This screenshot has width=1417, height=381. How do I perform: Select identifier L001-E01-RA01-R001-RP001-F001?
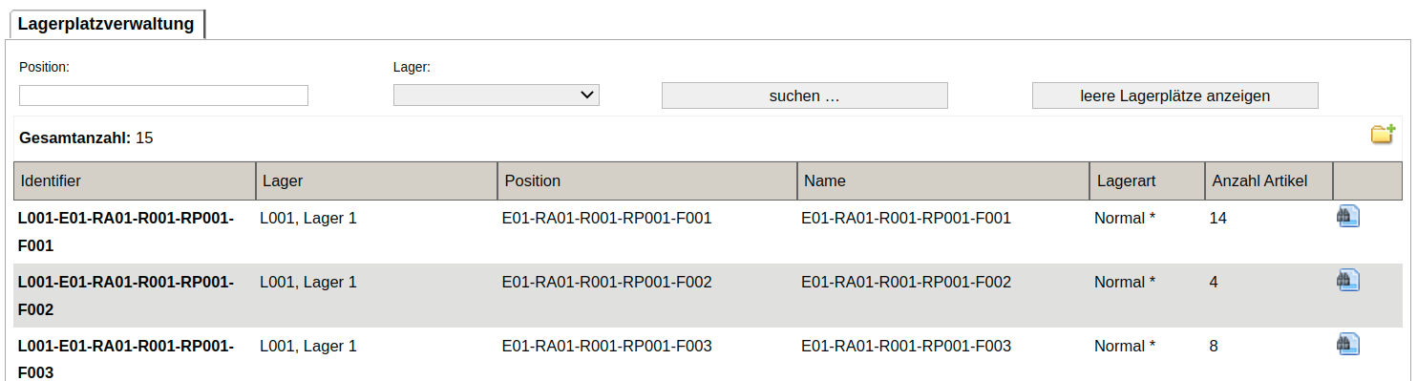(x=126, y=232)
